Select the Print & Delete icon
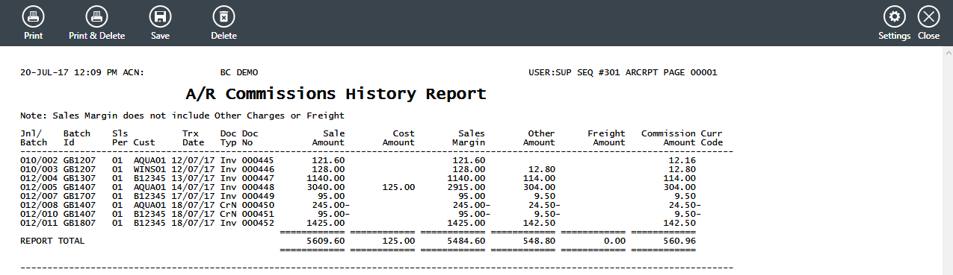 [96, 16]
